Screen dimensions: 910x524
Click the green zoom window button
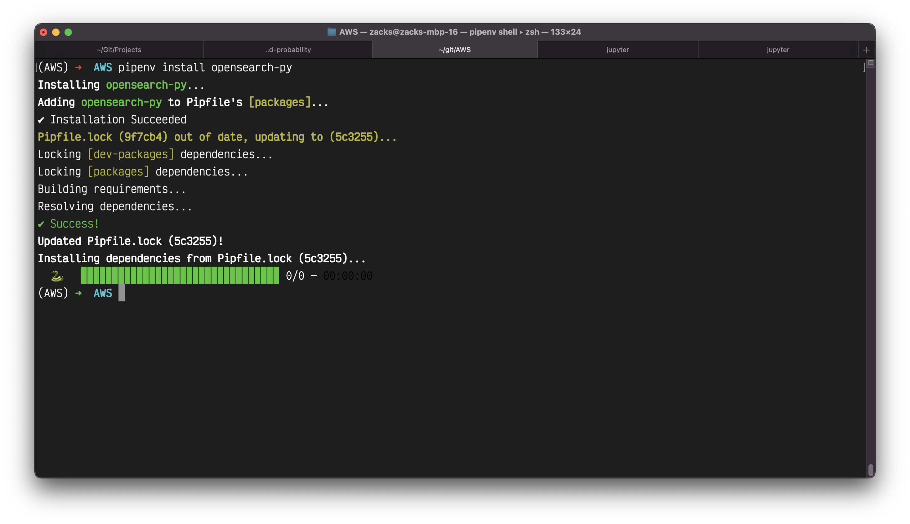click(68, 32)
